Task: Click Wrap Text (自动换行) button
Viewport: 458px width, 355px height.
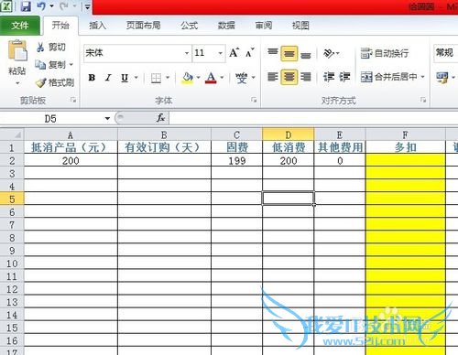Action: 385,53
